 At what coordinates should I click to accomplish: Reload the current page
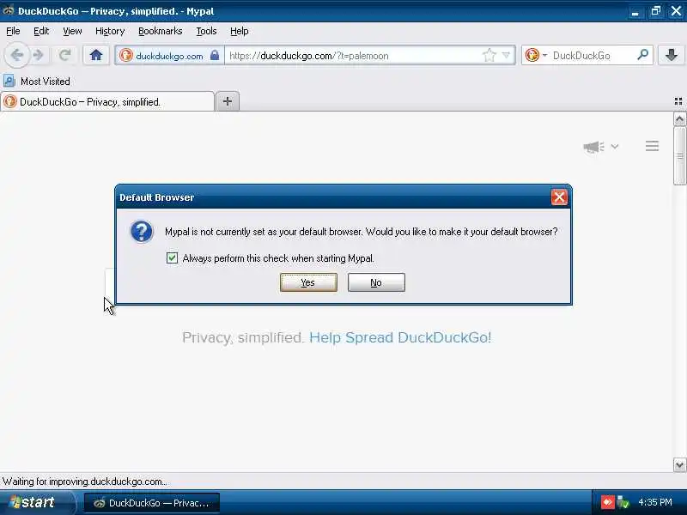click(65, 55)
